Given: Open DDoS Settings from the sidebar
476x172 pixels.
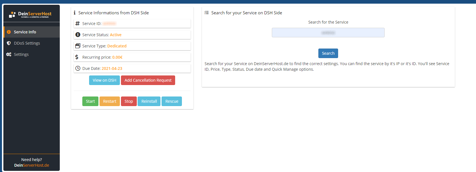Looking at the screenshot, I should [27, 43].
